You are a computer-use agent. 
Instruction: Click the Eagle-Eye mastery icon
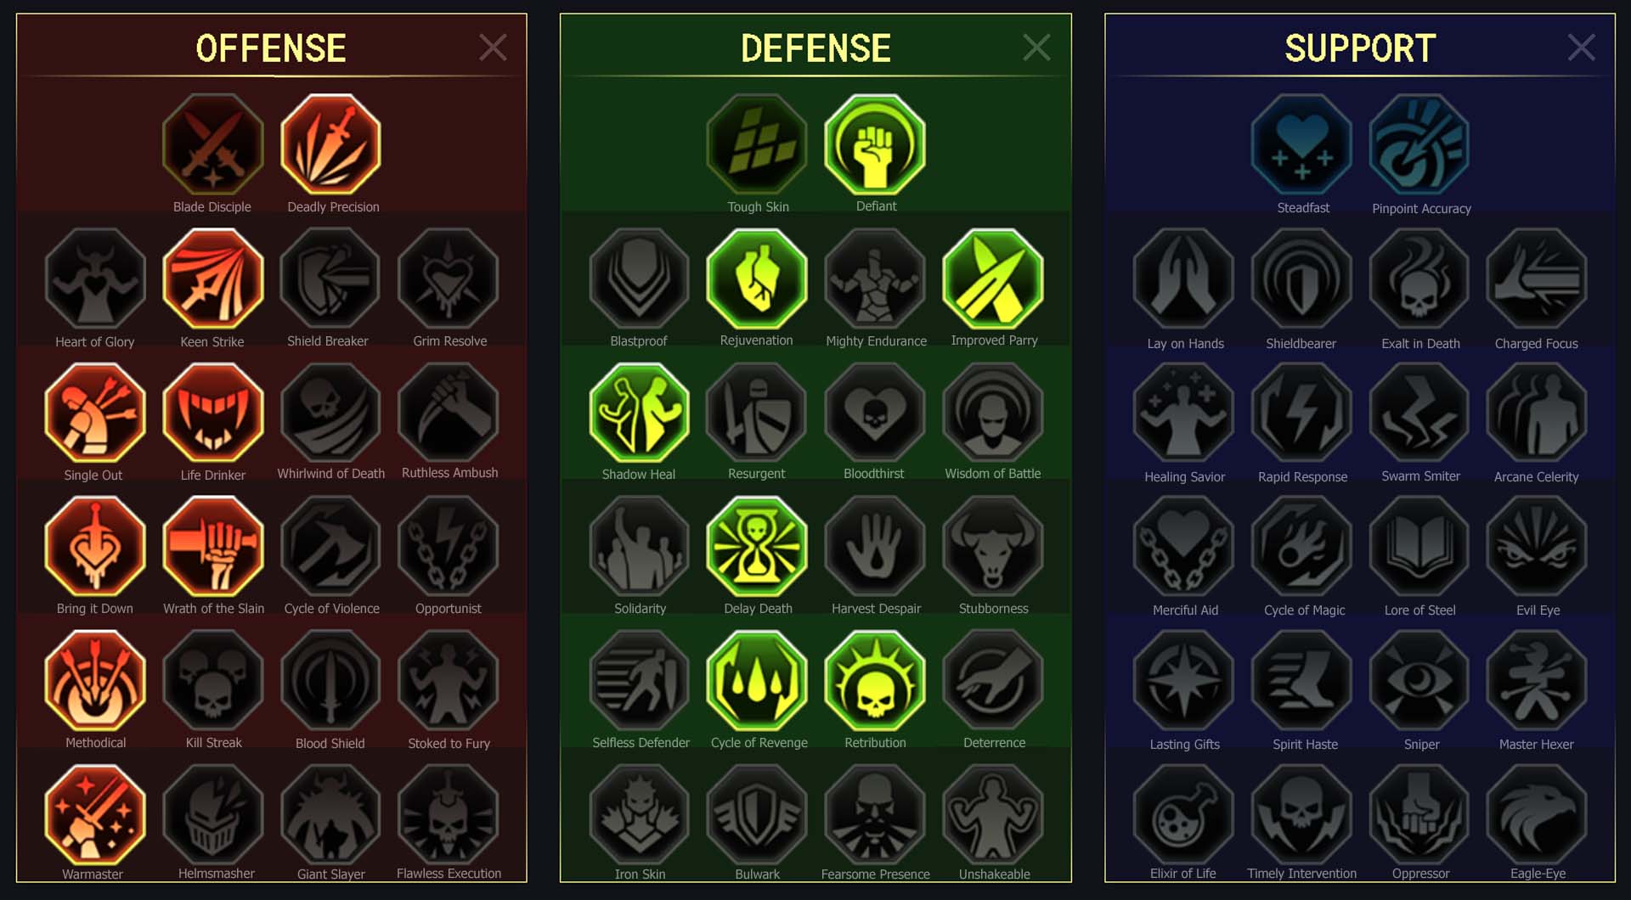click(1537, 814)
